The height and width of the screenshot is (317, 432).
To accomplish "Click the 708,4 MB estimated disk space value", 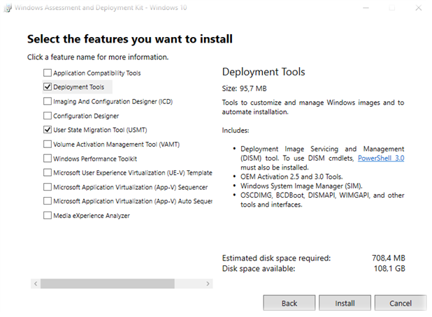I will [x=389, y=258].
